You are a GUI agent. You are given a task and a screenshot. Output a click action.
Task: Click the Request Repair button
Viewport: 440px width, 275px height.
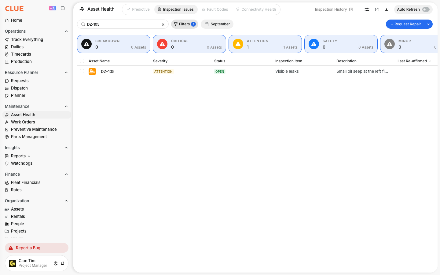[x=405, y=24]
